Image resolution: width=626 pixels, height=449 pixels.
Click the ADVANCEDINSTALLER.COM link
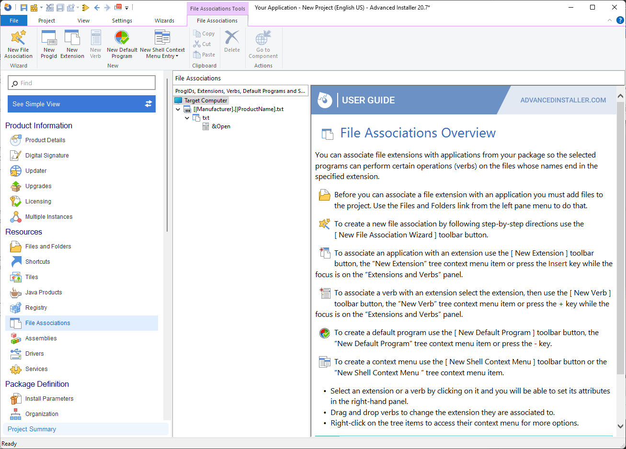tap(563, 100)
